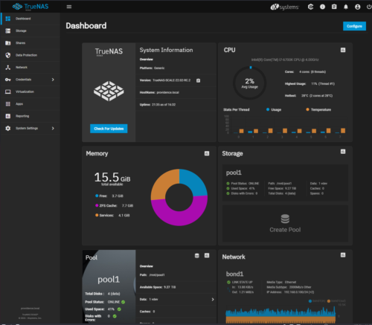This screenshot has width=372, height=325.
Task: Open Apps in the sidebar
Action: coord(31,104)
